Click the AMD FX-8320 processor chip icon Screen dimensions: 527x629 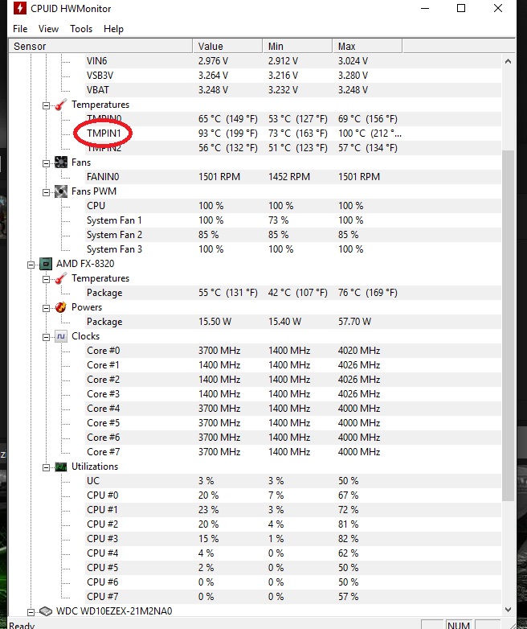46,264
